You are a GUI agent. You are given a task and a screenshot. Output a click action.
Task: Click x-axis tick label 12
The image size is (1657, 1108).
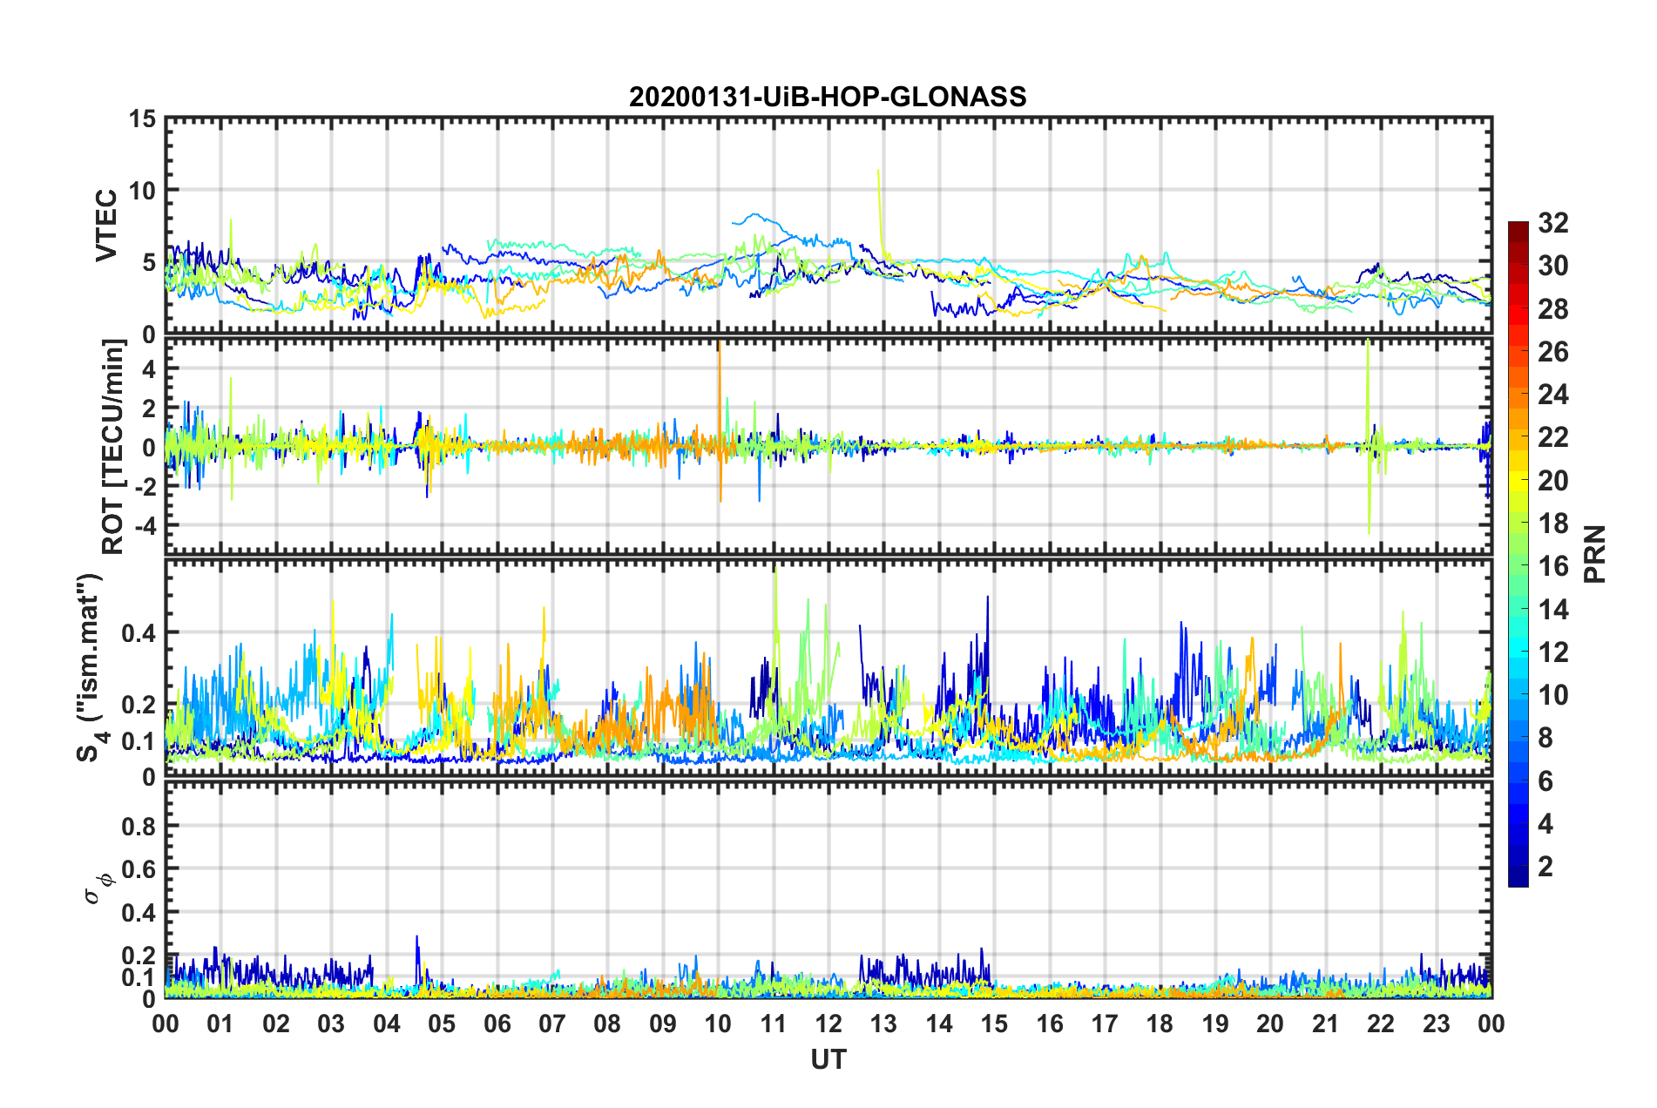tap(828, 1024)
